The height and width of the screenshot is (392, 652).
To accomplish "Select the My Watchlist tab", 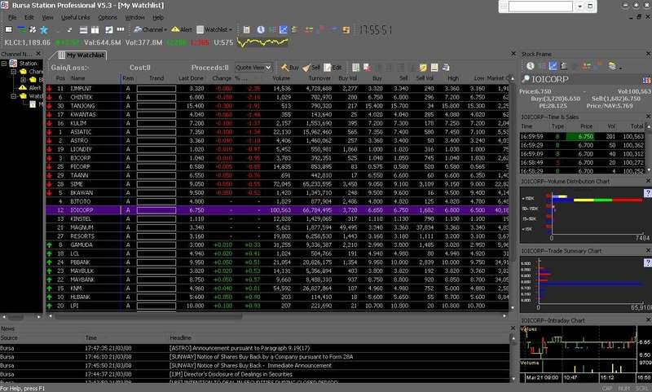I will point(81,55).
